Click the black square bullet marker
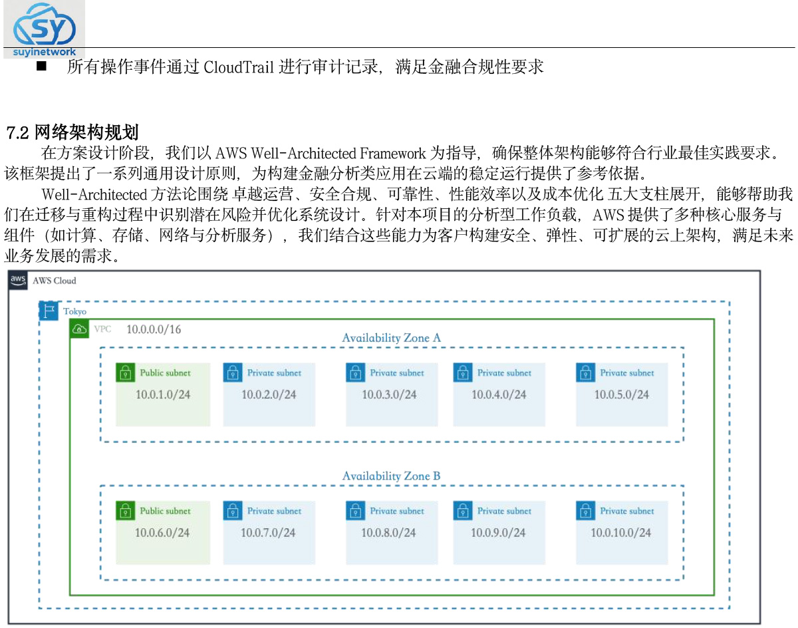Image resolution: width=798 pixels, height=628 pixels. (41, 67)
